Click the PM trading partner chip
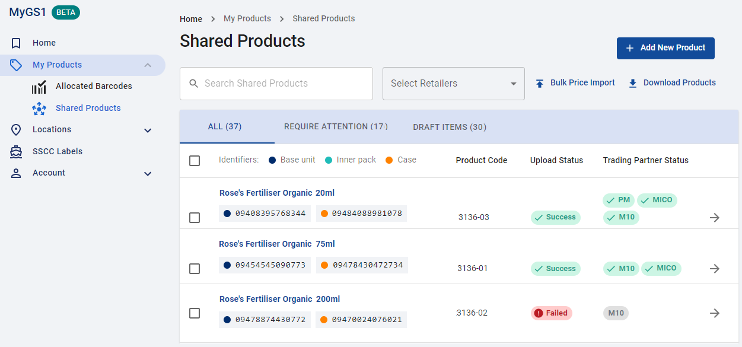 [619, 200]
